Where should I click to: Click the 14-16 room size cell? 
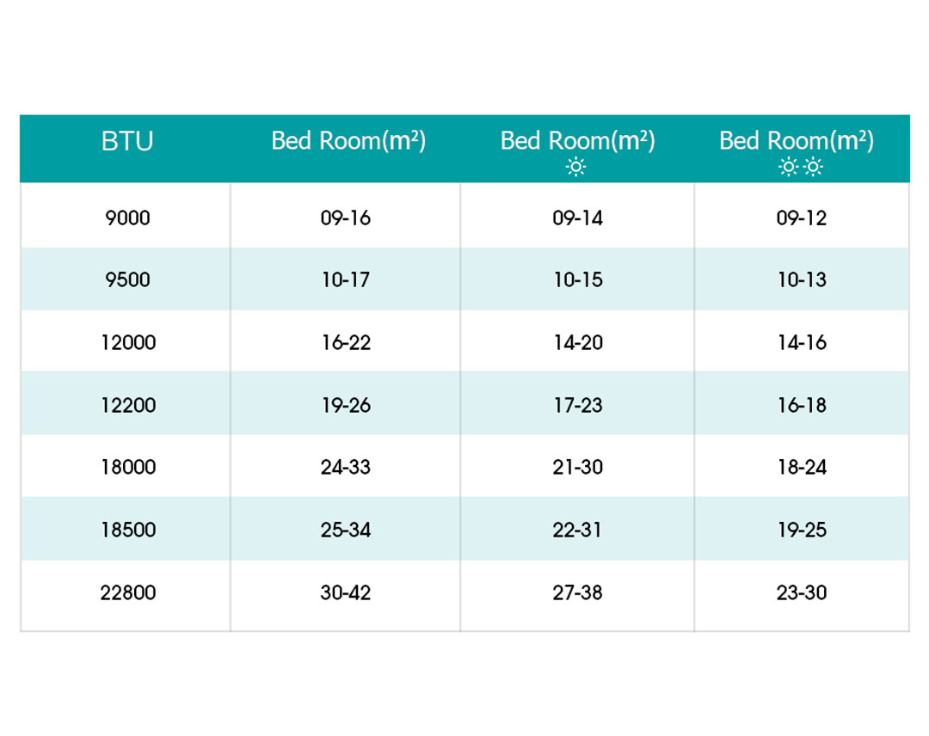(802, 342)
